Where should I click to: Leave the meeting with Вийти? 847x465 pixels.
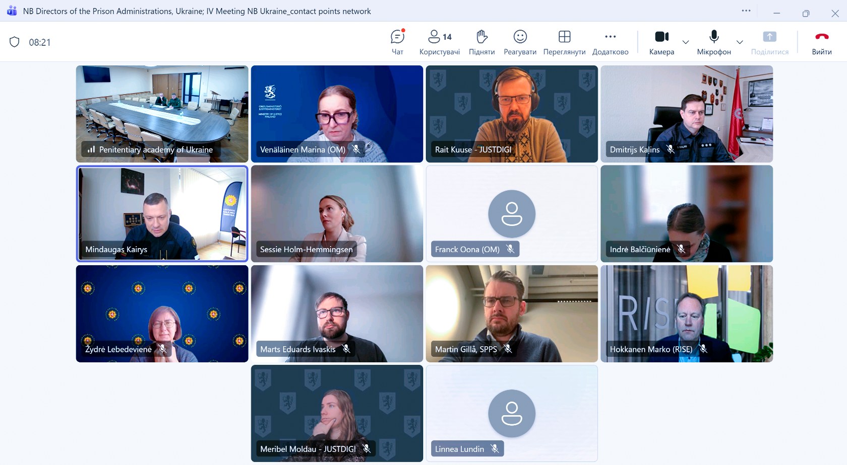(x=821, y=42)
